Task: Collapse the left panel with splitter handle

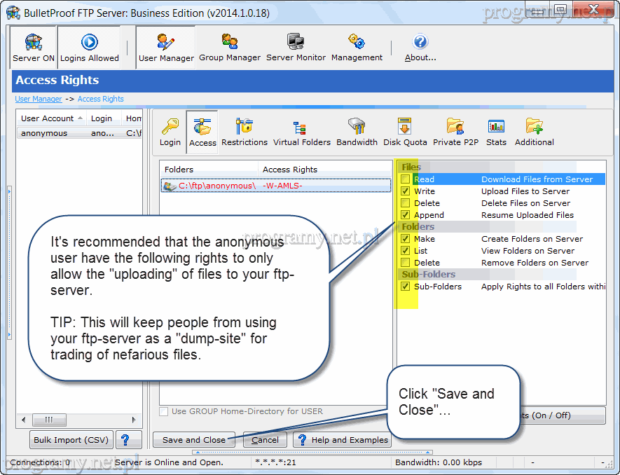Action: [x=10, y=266]
